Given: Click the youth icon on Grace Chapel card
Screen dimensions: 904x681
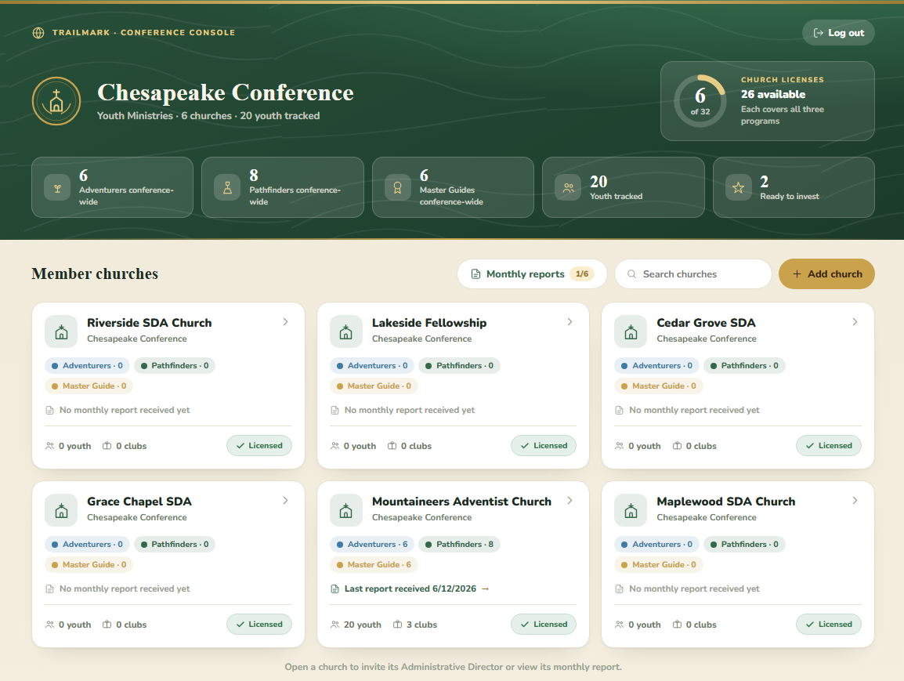Looking at the screenshot, I should [x=49, y=625].
